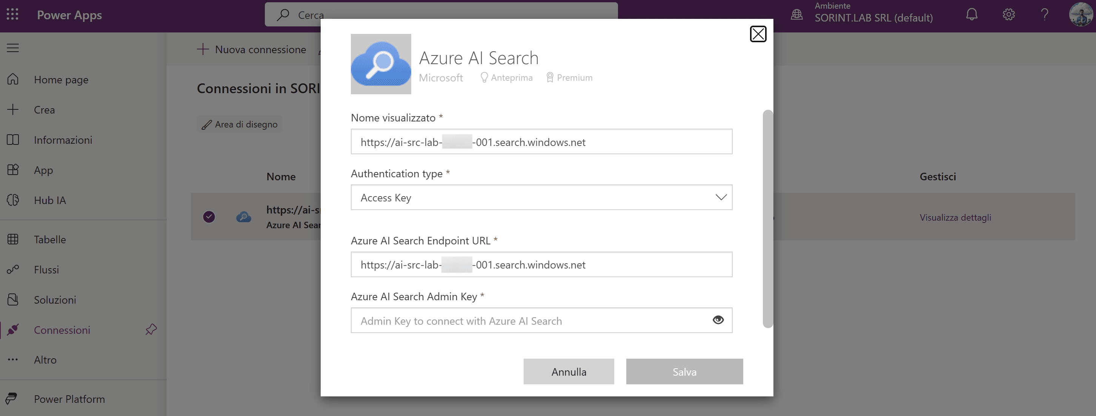1096x416 pixels.
Task: Click the Azure AI Search connector logo
Action: 381,64
